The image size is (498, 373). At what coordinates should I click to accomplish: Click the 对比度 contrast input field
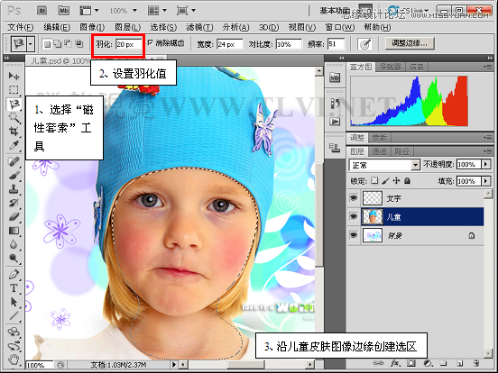(x=289, y=44)
